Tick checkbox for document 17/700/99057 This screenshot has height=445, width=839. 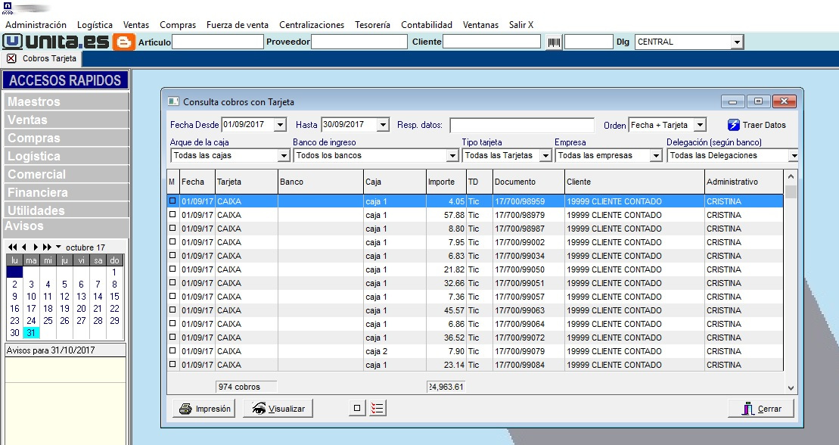pos(172,296)
